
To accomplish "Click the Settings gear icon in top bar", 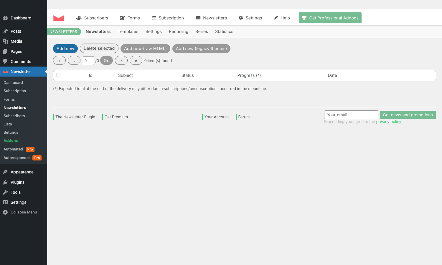I will tap(241, 18).
